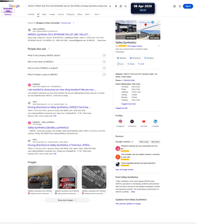Start voice search with the microphone icon
Viewport: 197px width, 224px height.
pyautogui.click(x=116, y=6)
